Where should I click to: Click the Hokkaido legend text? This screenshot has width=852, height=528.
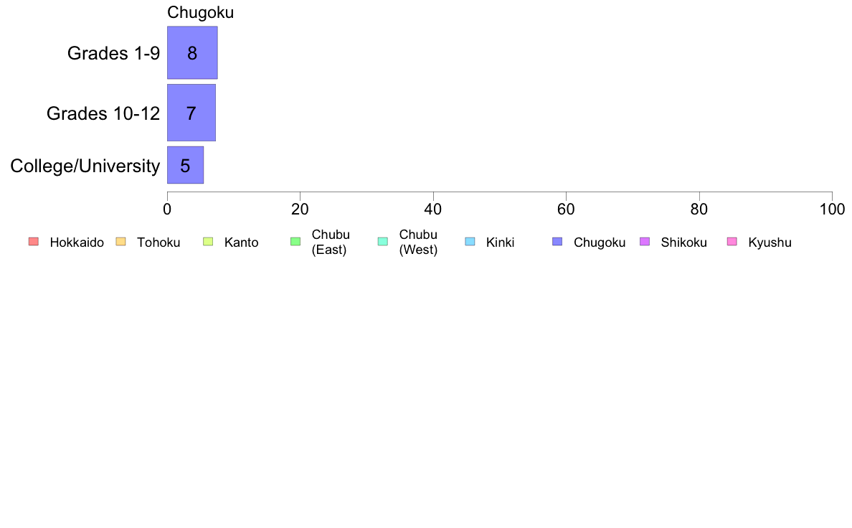pyautogui.click(x=77, y=242)
